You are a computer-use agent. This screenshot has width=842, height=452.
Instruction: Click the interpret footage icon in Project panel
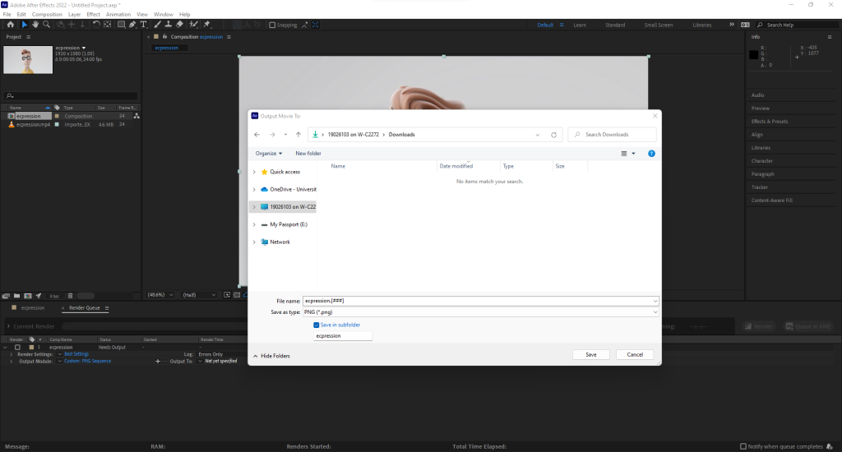[x=6, y=296]
